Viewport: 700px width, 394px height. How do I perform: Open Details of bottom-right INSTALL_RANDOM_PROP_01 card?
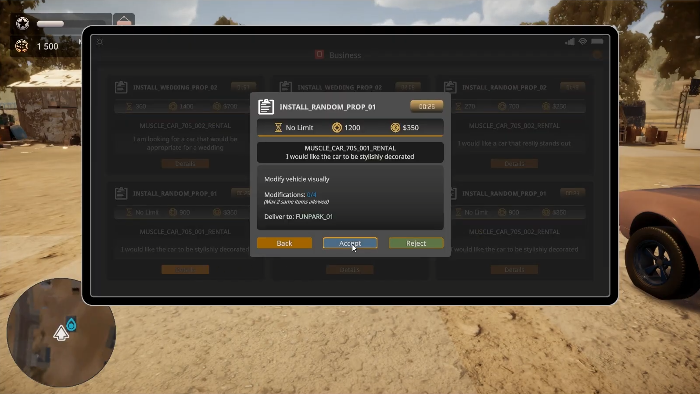[x=514, y=270]
